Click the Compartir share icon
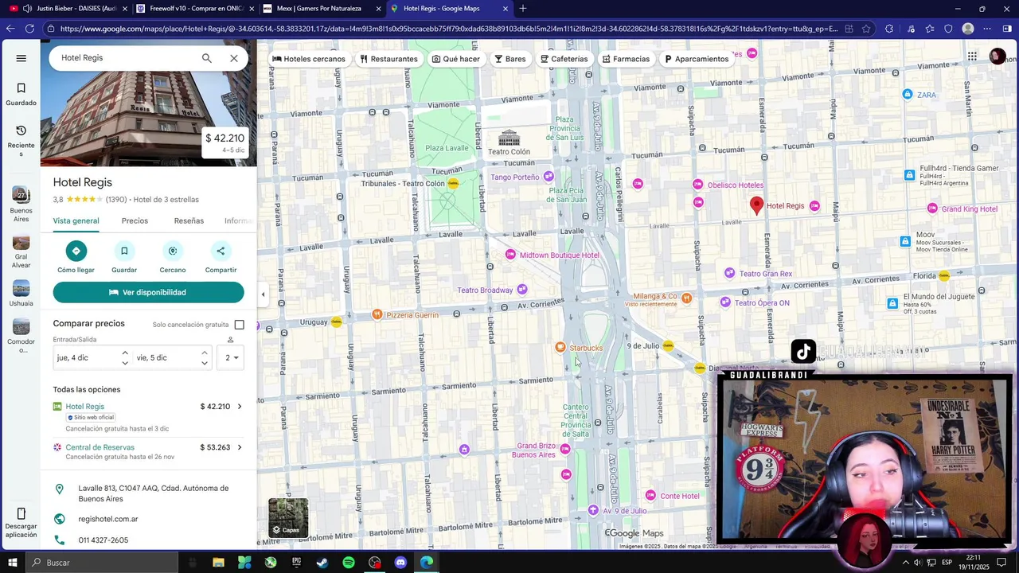Viewport: 1019px width, 573px height. click(221, 251)
